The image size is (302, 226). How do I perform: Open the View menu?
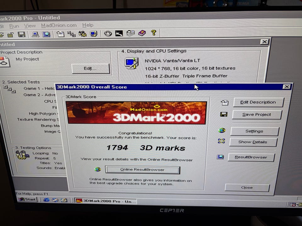30,25
